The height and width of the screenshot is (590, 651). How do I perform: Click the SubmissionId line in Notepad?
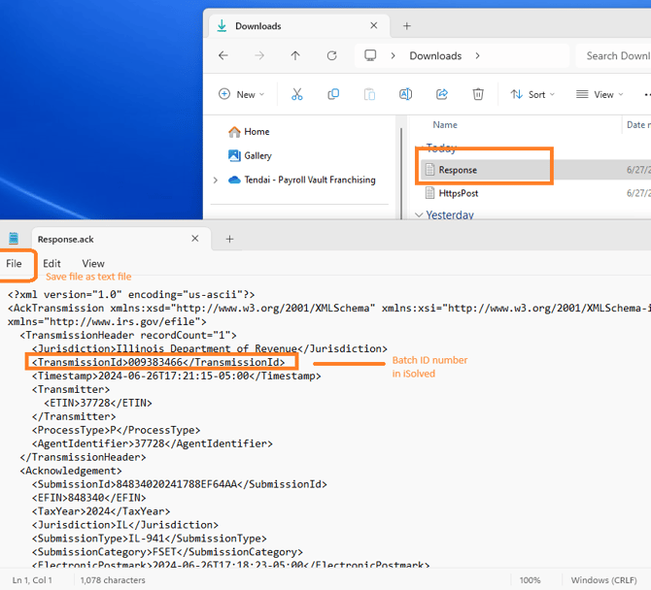pyautogui.click(x=180, y=484)
